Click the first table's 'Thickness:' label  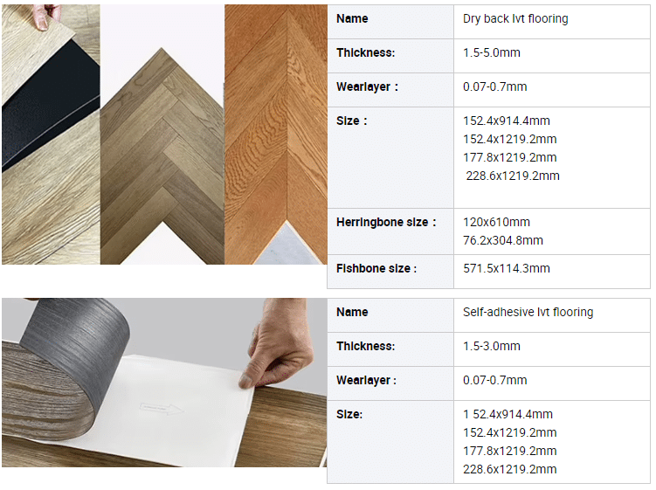tap(366, 52)
